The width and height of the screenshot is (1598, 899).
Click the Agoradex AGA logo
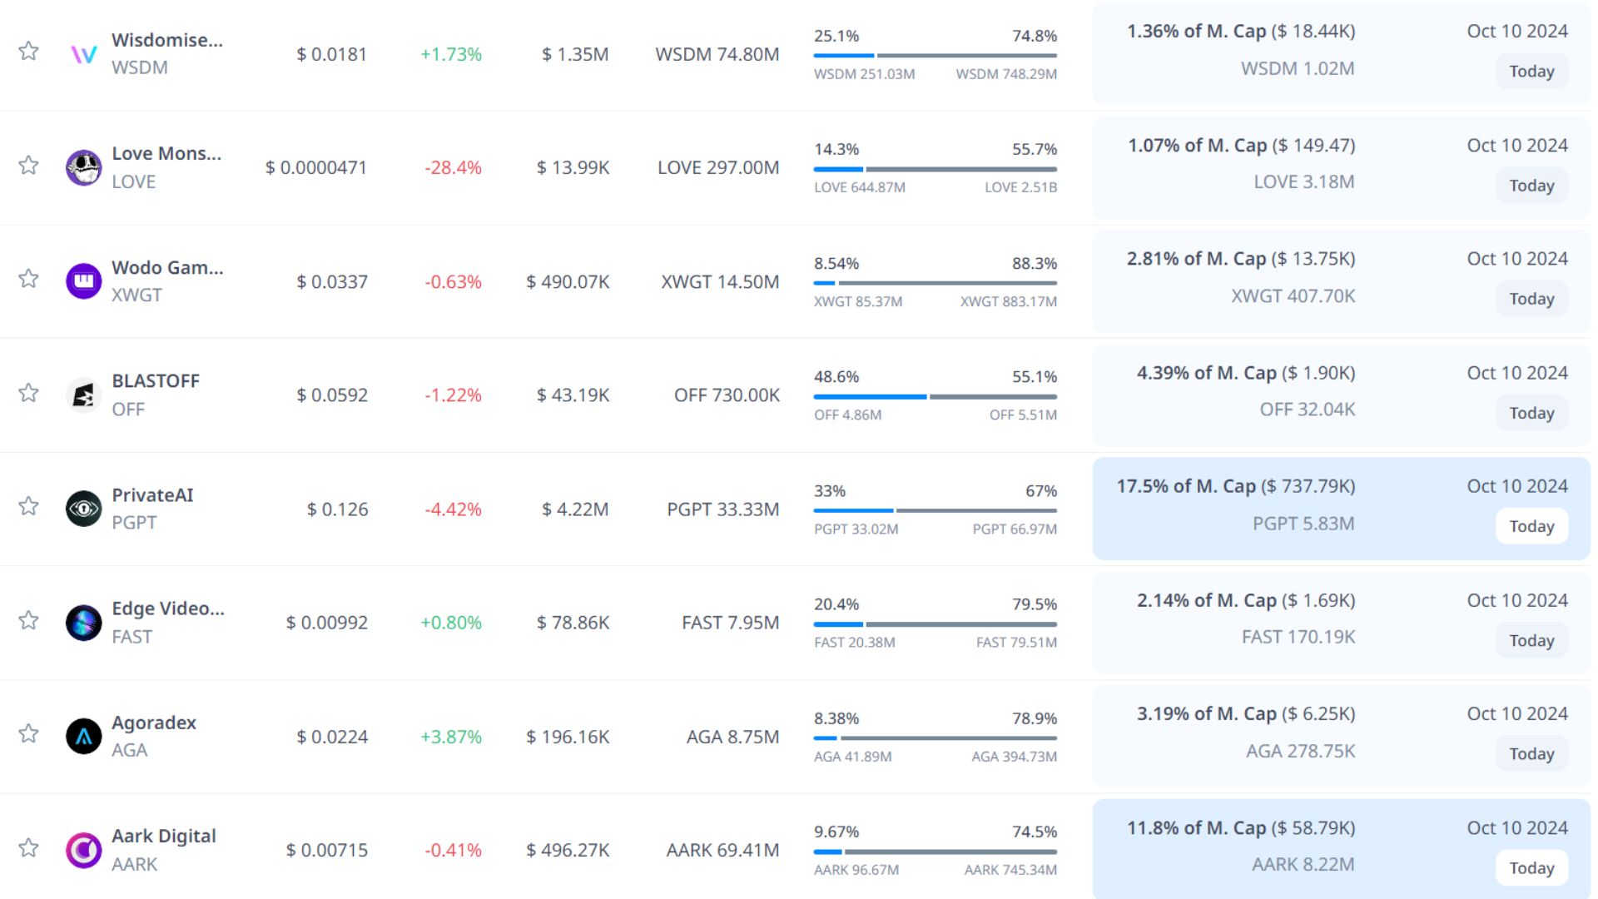point(83,736)
